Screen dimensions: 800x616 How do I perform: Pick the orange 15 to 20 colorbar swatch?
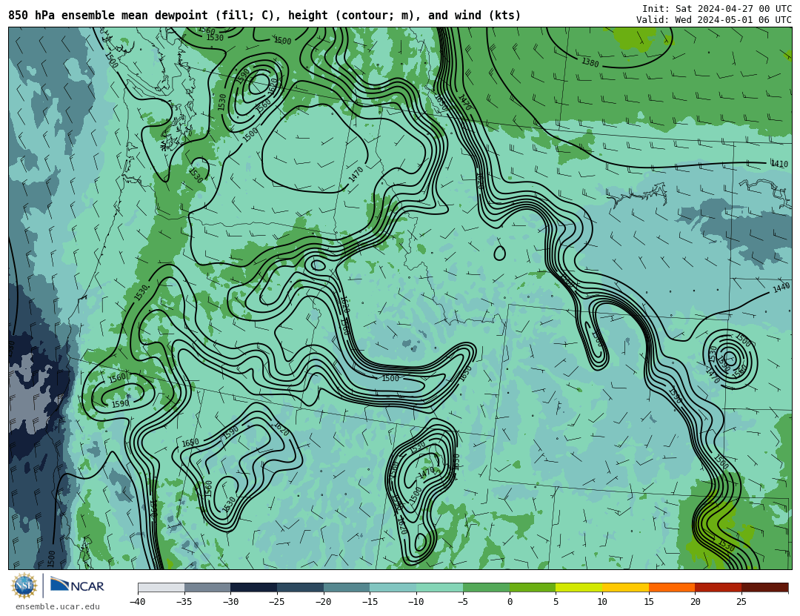pyautogui.click(x=672, y=587)
